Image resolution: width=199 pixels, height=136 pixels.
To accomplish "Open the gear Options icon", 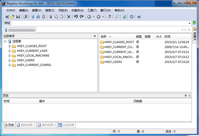I will [x=132, y=17].
